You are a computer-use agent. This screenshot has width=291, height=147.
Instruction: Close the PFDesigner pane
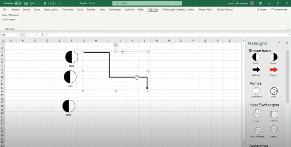tap(287, 43)
